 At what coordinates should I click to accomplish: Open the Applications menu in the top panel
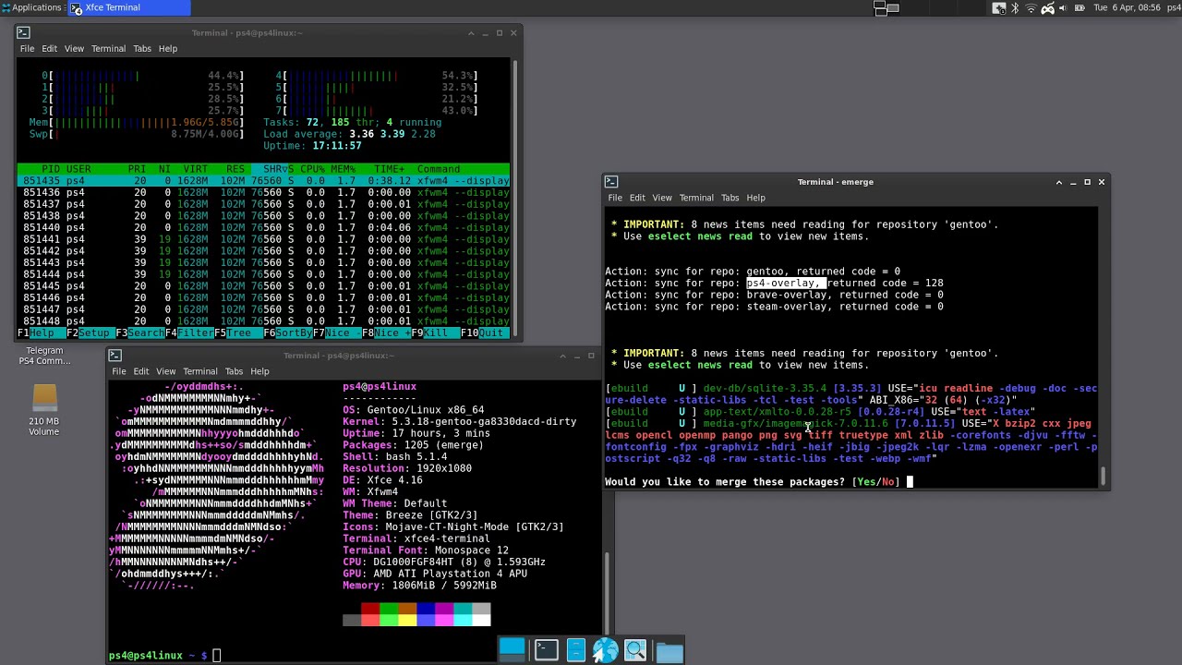31,7
